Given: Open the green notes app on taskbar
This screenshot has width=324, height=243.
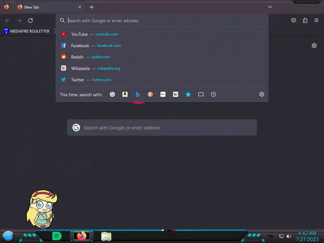Looking at the screenshot, I should (57, 236).
